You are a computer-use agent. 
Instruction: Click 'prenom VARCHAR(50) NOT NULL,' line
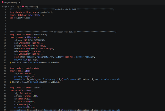[30, 46]
